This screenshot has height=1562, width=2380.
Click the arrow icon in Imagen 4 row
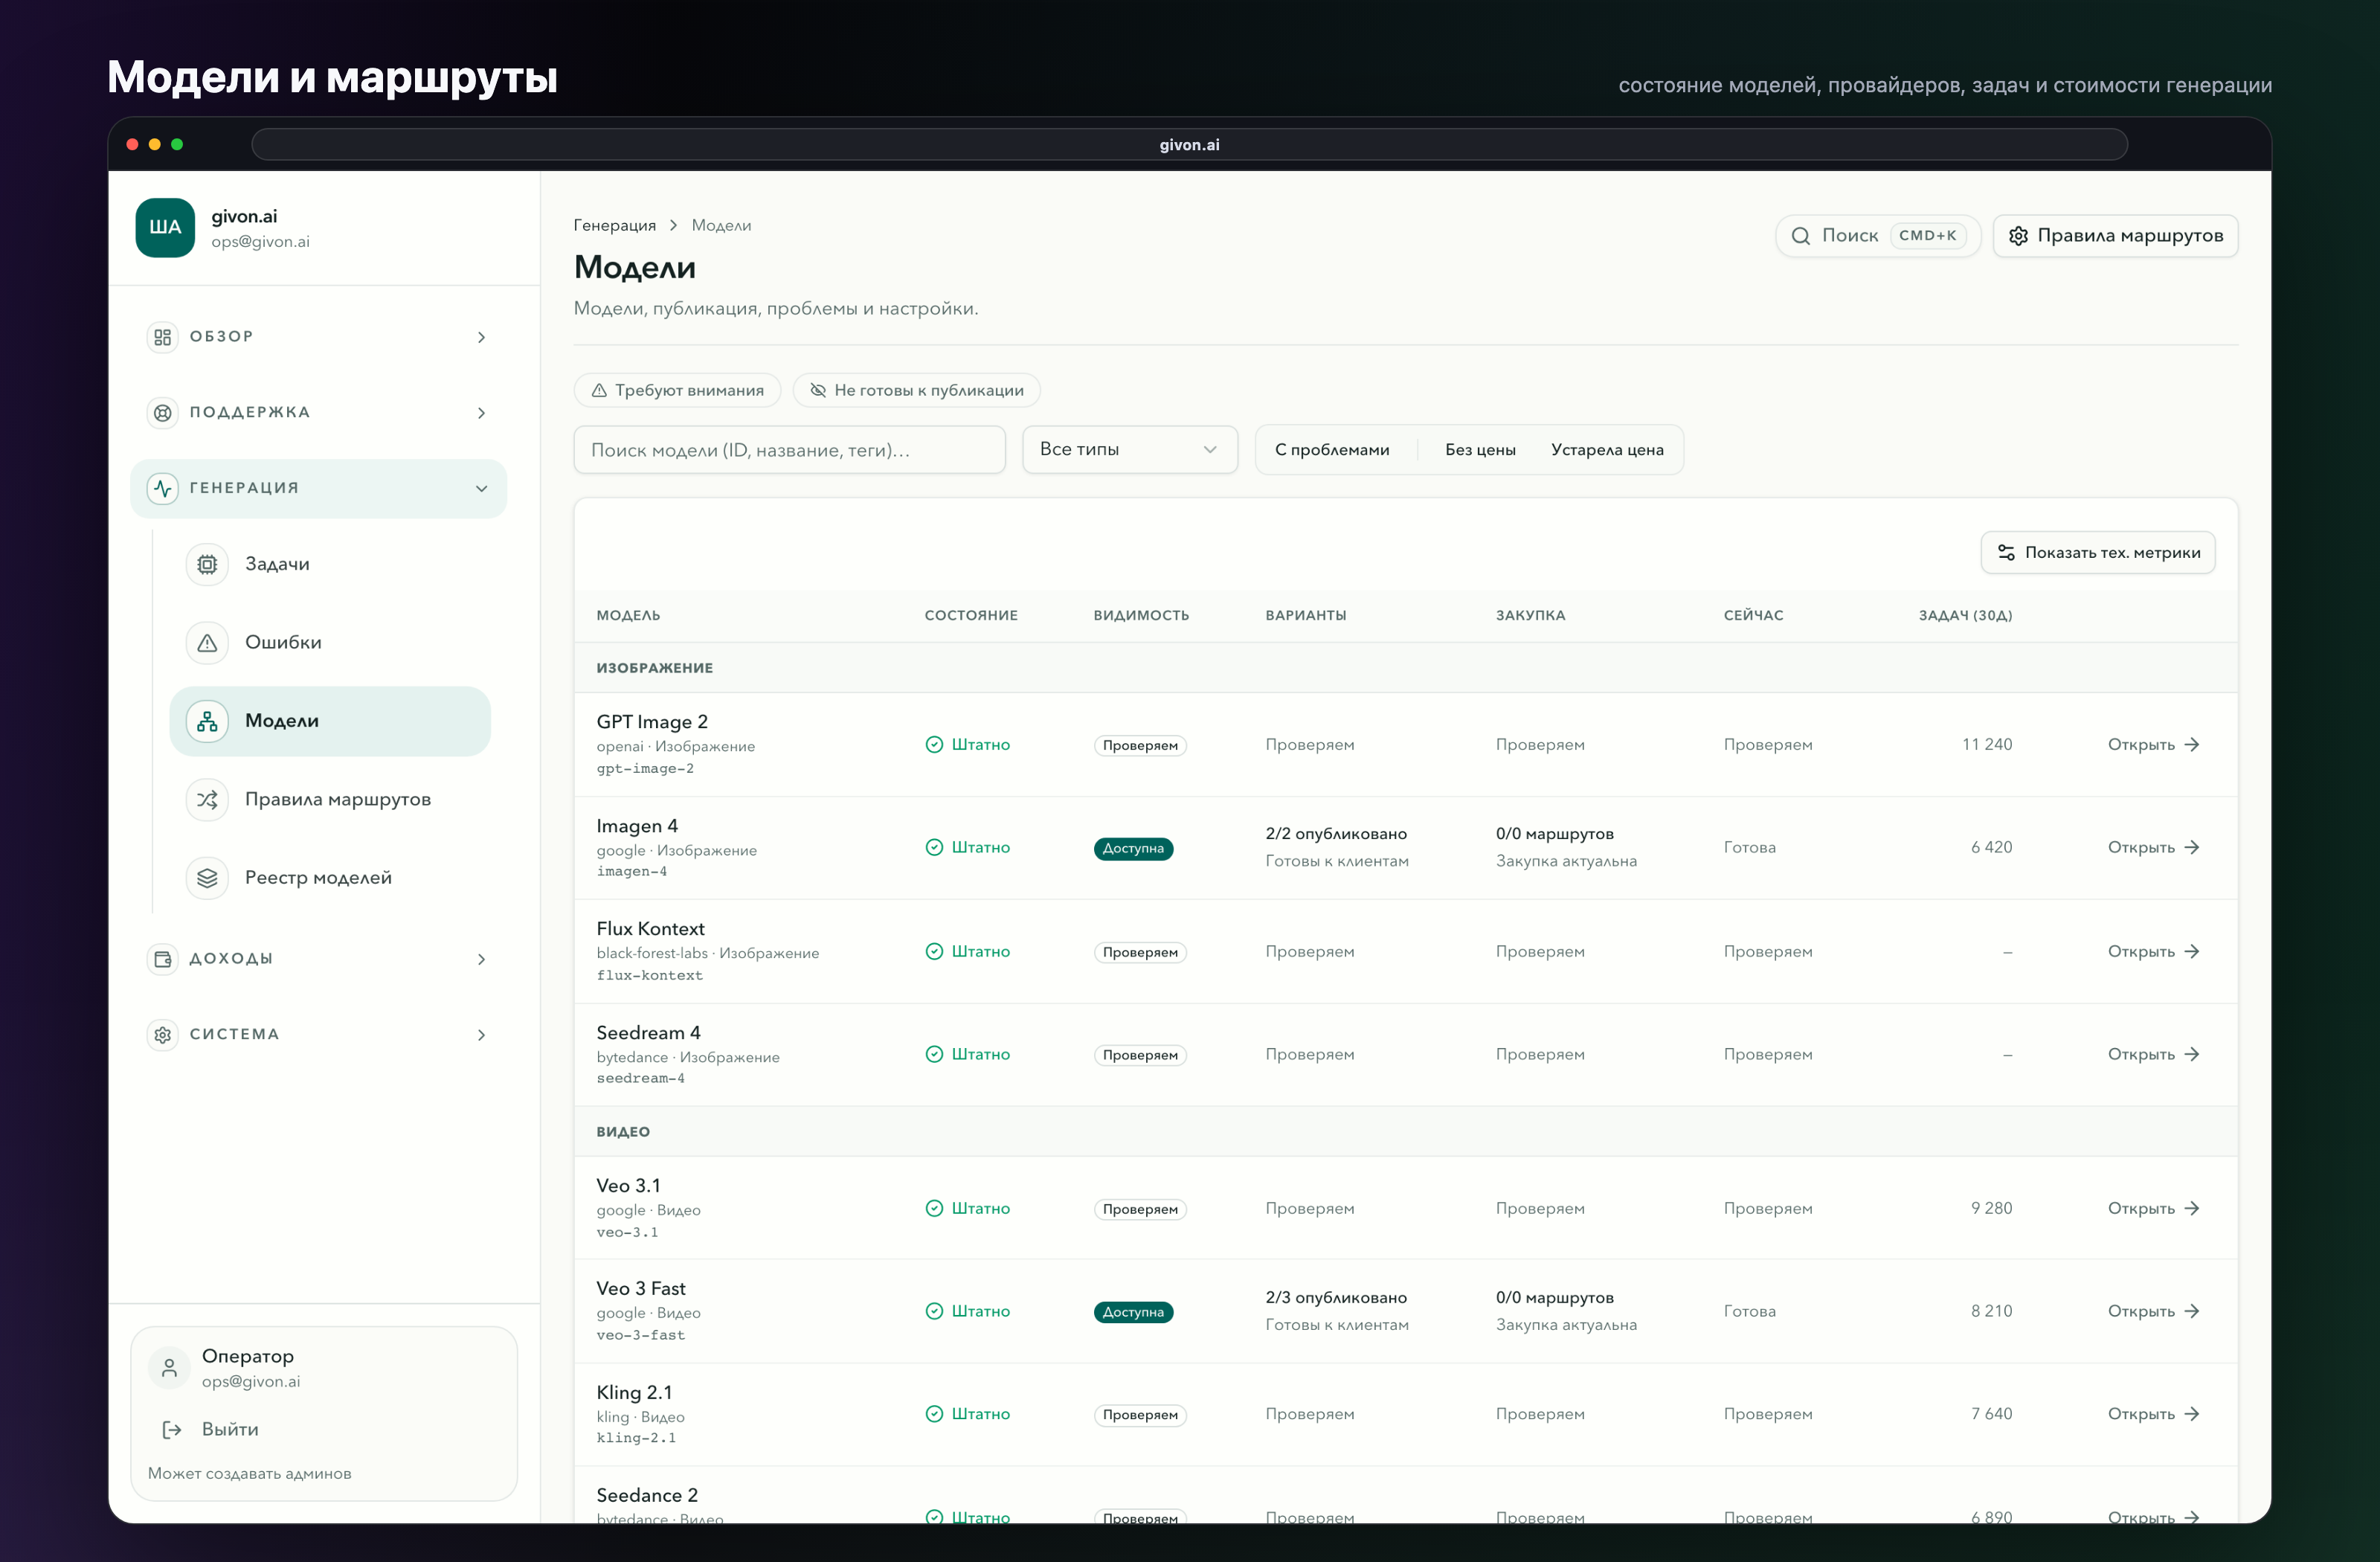pos(2192,848)
